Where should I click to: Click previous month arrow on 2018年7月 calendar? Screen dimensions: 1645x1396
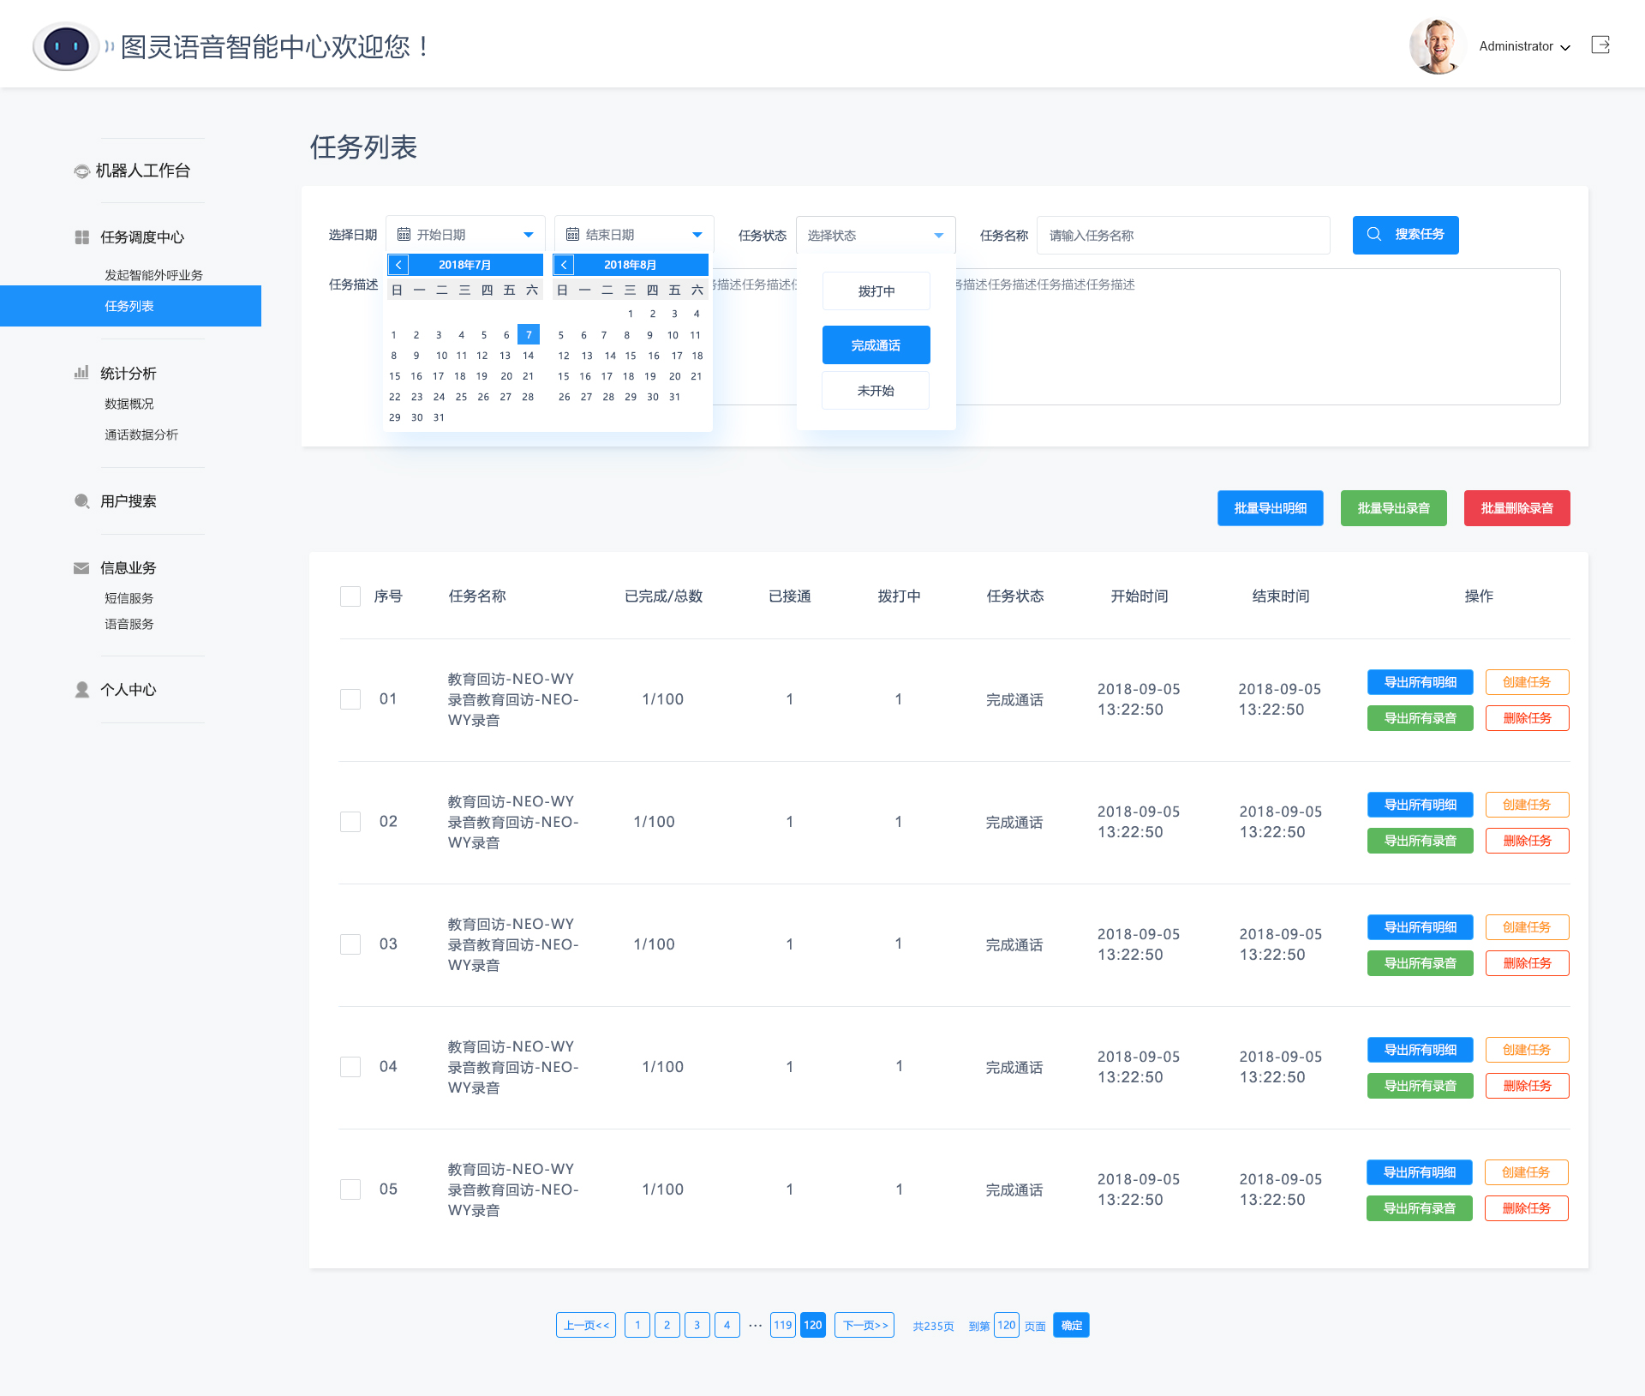pyautogui.click(x=398, y=265)
